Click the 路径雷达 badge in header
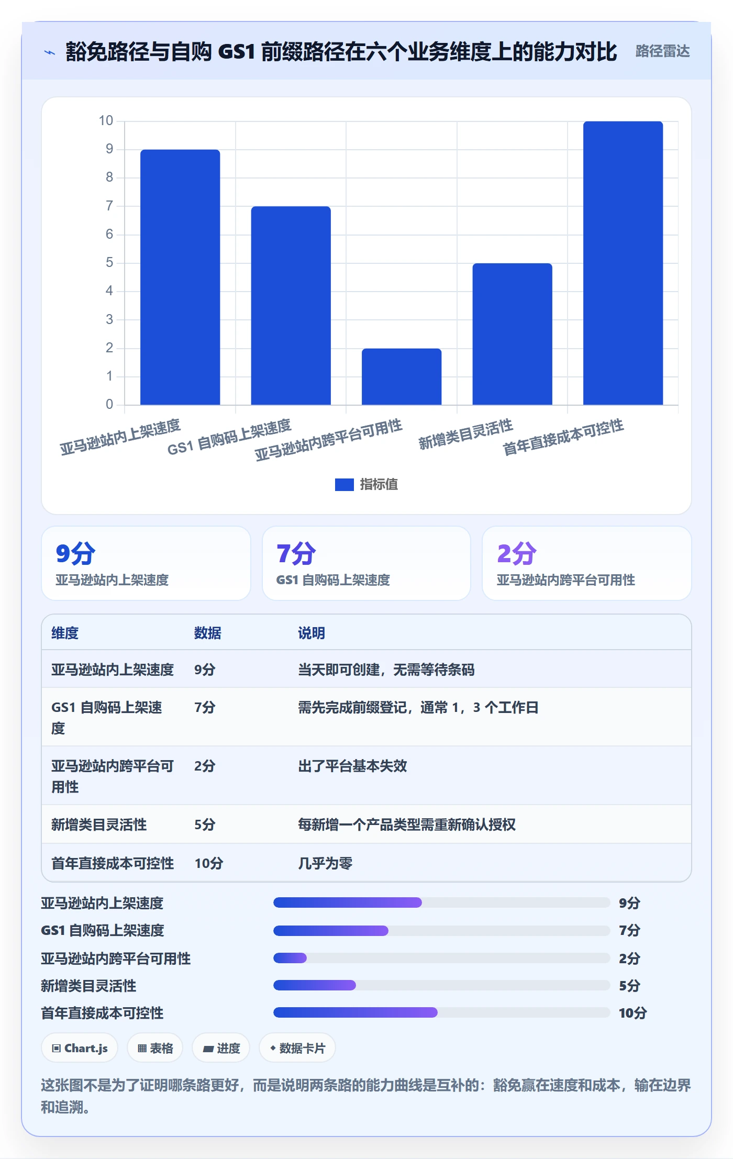Image resolution: width=733 pixels, height=1159 pixels. [x=662, y=51]
